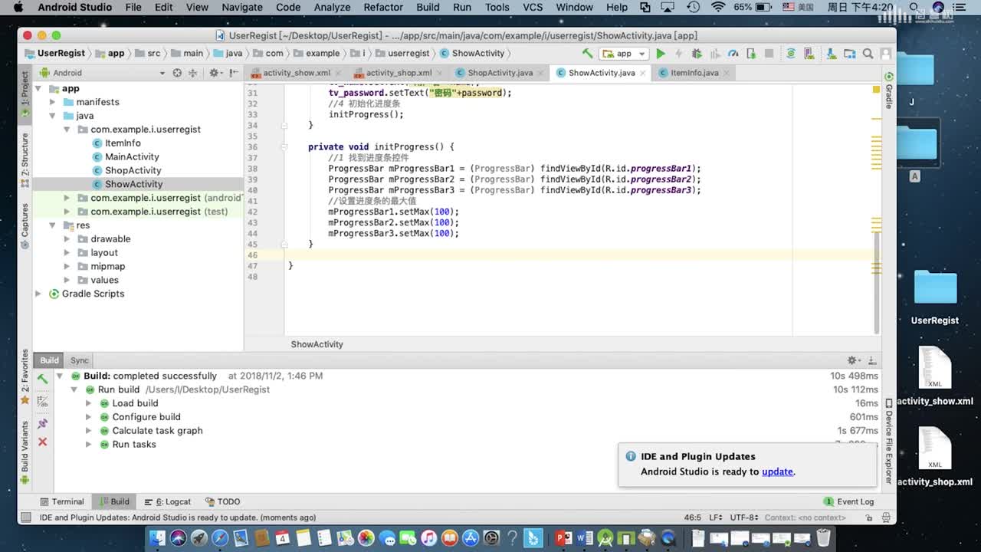Expand the manifests folder in project tree

(52, 102)
